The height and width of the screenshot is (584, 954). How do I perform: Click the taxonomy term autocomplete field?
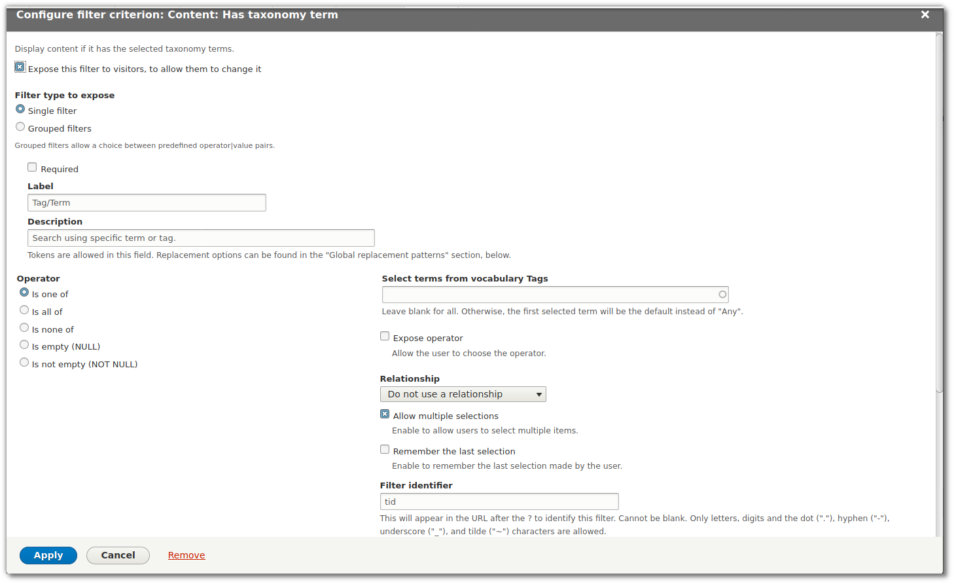click(x=555, y=294)
